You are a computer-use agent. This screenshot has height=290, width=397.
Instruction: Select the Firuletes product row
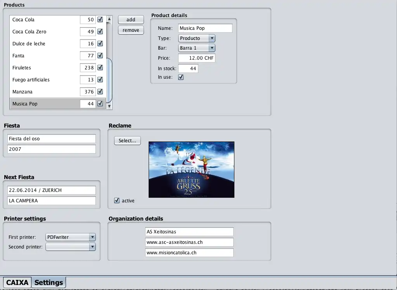(x=58, y=67)
